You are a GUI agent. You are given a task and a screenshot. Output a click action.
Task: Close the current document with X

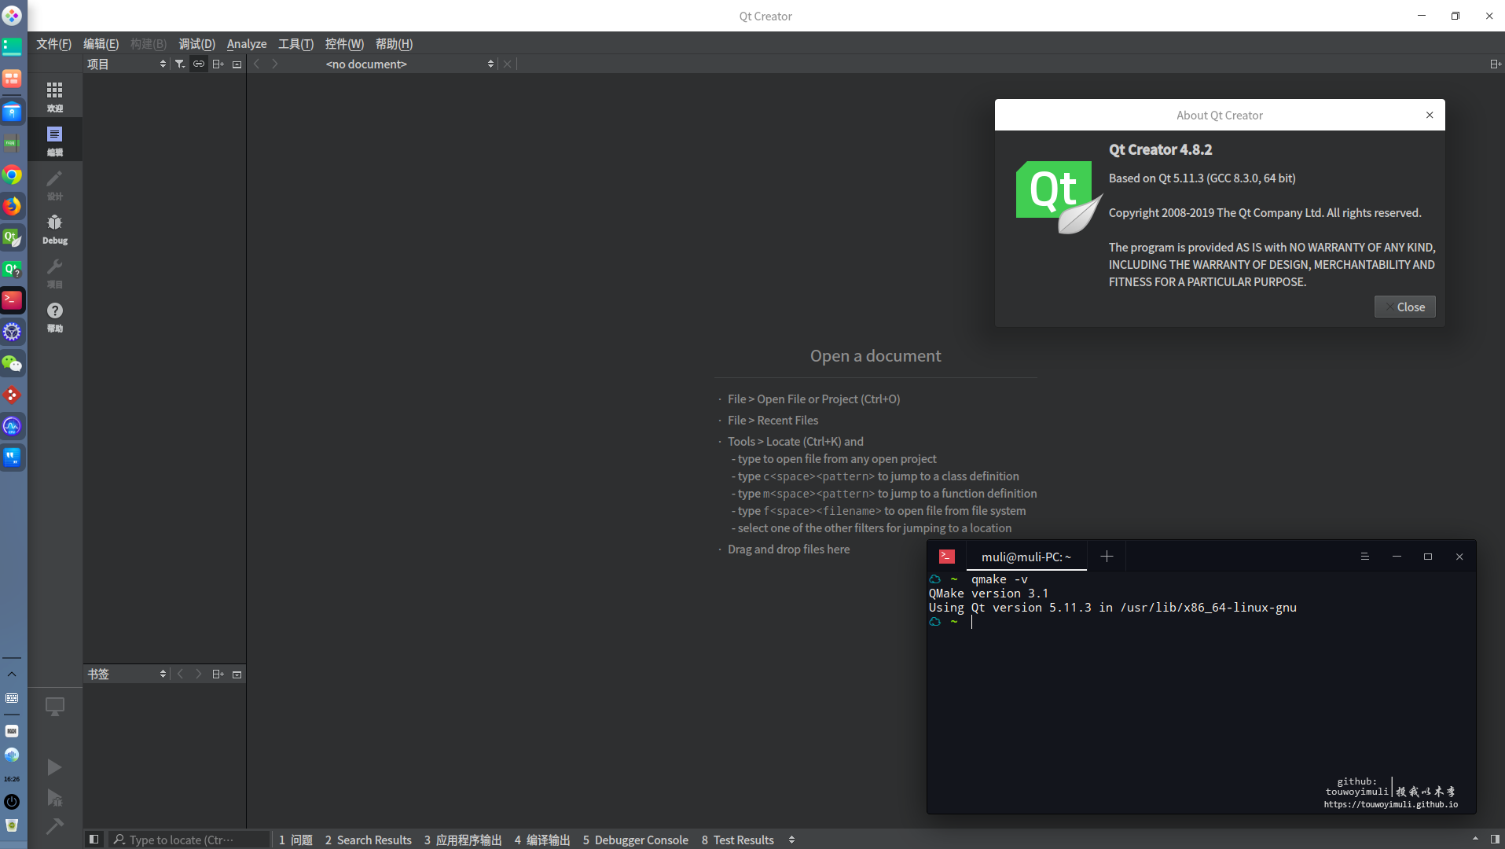pos(508,64)
